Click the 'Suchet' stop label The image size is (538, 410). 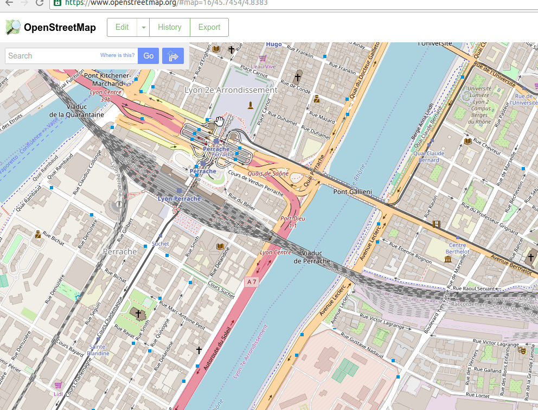click(160, 244)
